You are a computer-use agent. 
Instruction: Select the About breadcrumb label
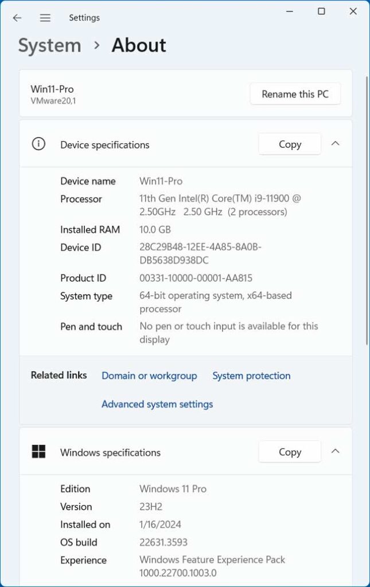coord(138,45)
